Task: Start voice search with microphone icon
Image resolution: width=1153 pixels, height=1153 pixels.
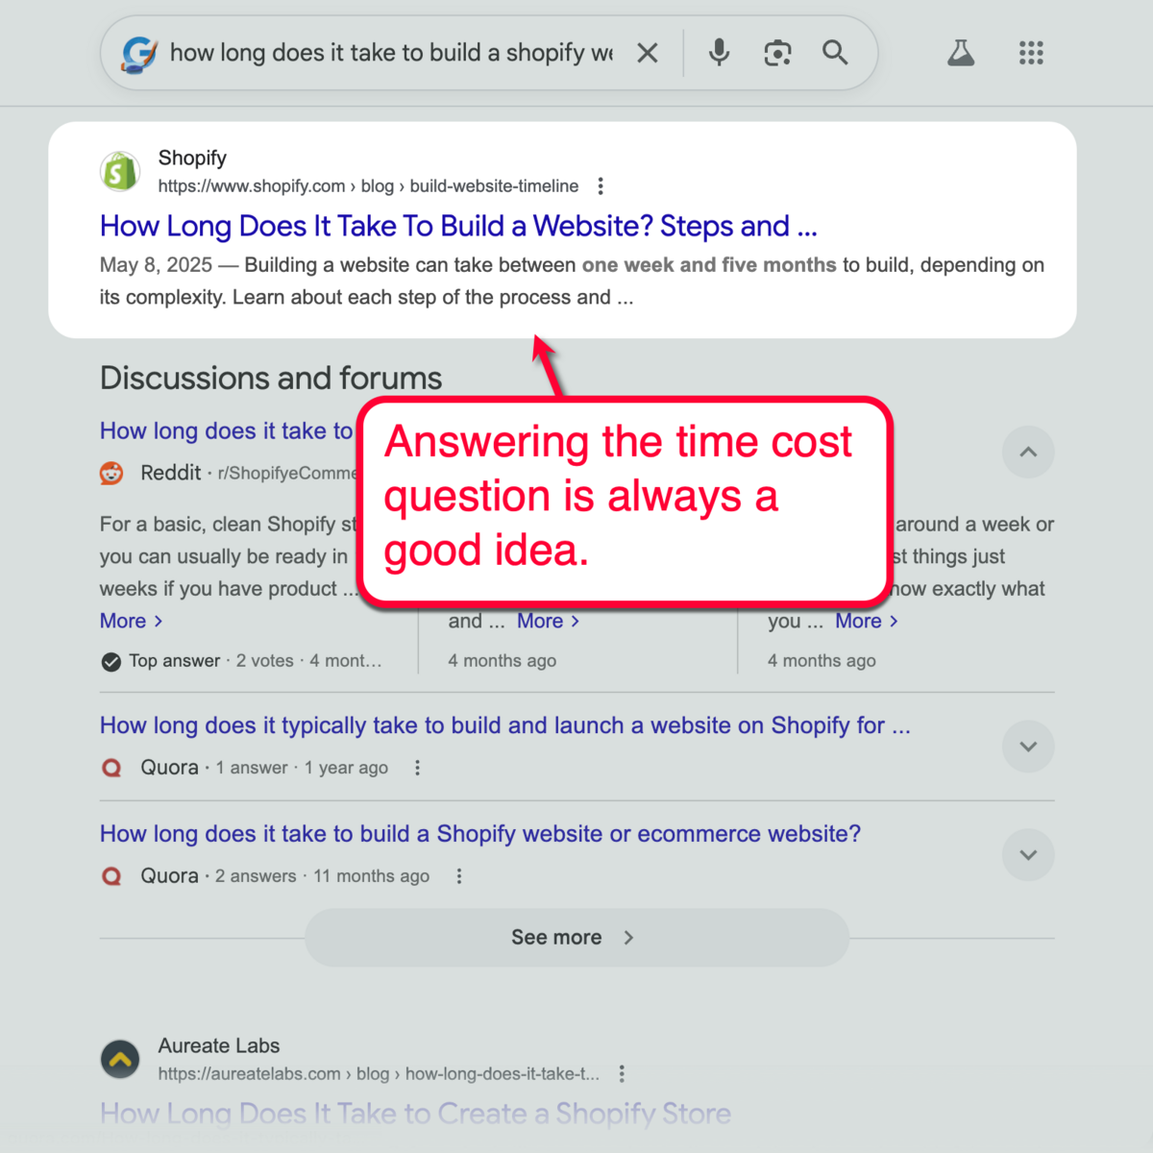Action: [x=719, y=53]
